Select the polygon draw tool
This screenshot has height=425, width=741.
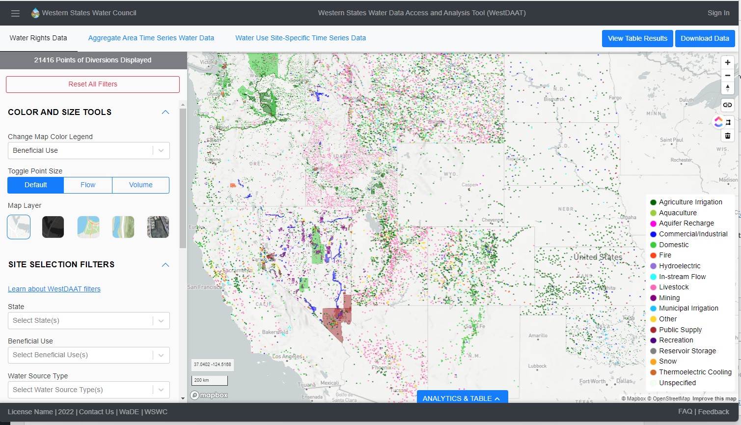(x=729, y=122)
